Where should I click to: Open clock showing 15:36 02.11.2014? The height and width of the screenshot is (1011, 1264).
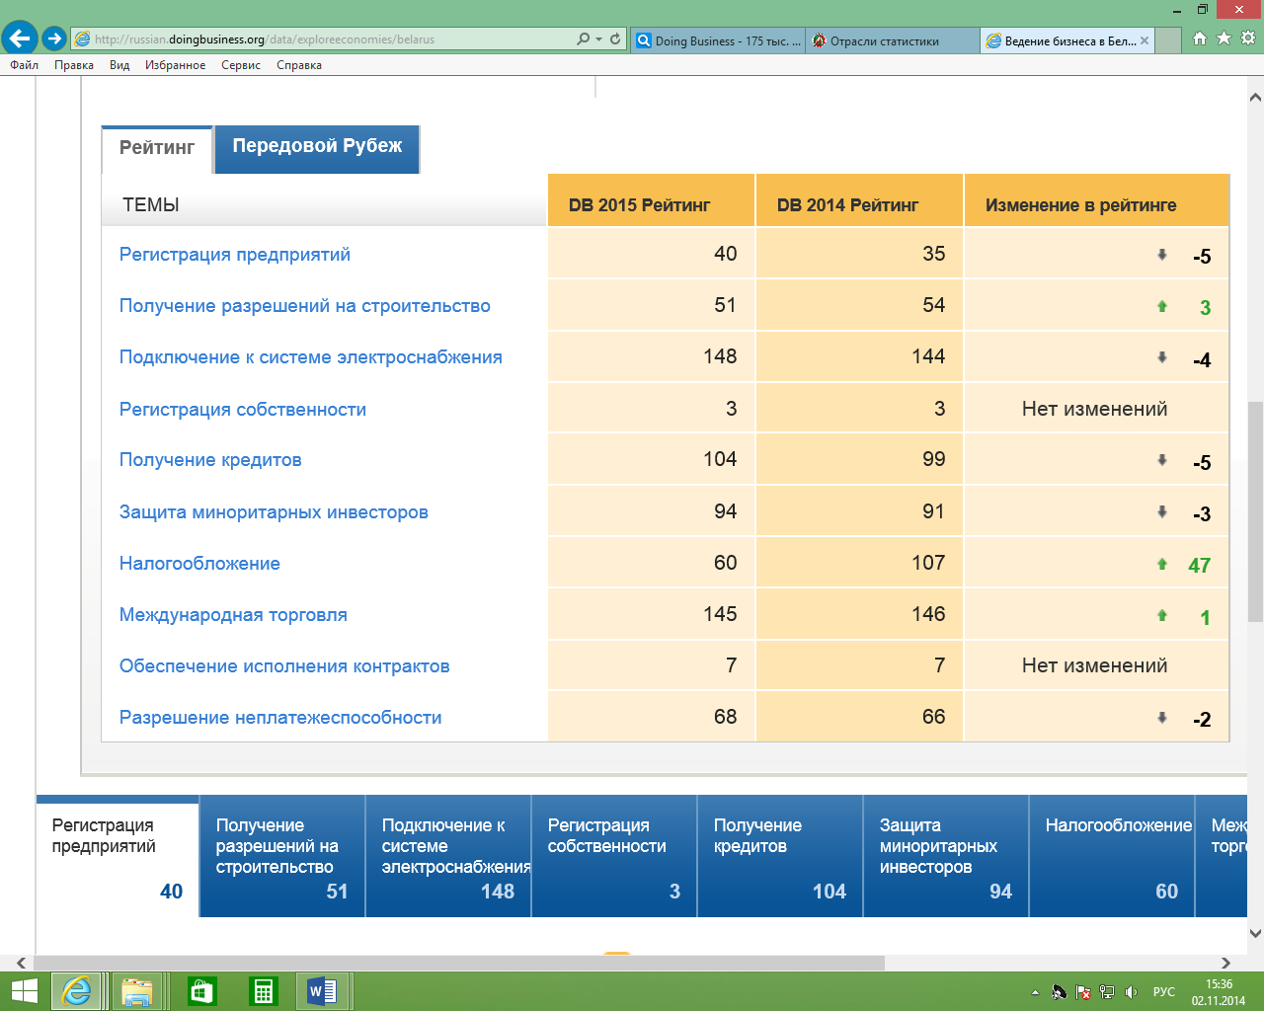click(x=1219, y=992)
